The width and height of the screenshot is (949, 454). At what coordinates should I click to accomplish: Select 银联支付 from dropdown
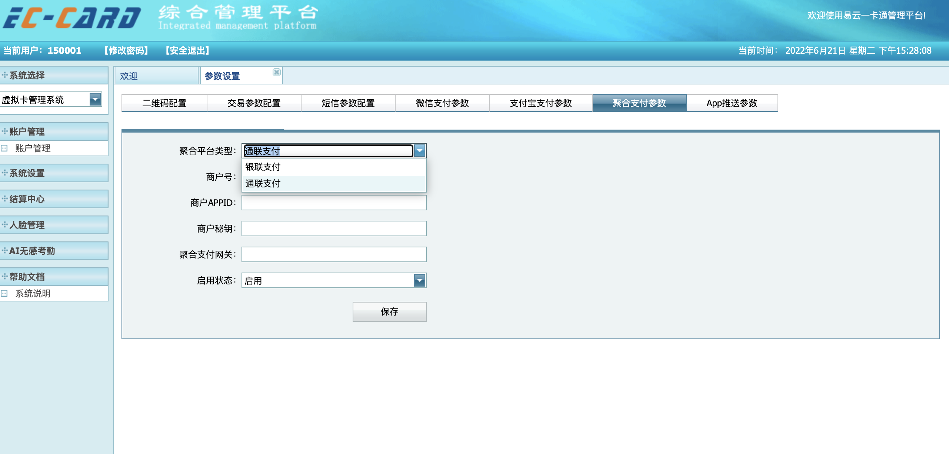coord(333,167)
